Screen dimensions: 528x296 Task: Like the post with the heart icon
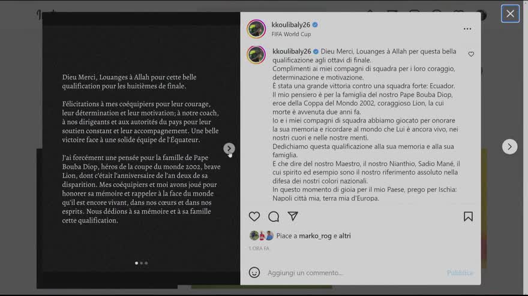(x=254, y=216)
